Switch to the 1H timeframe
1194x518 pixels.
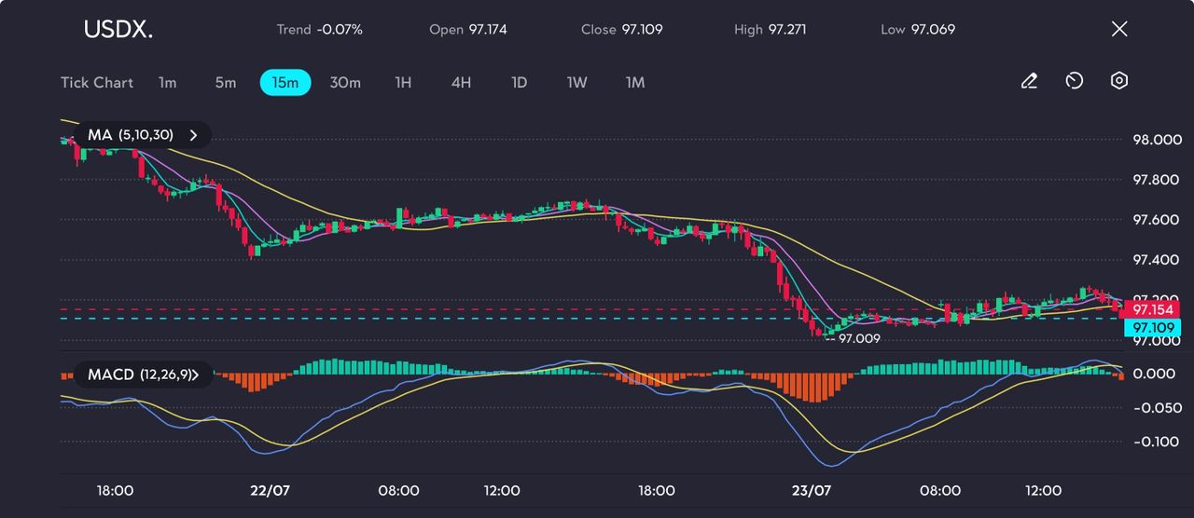click(x=403, y=82)
